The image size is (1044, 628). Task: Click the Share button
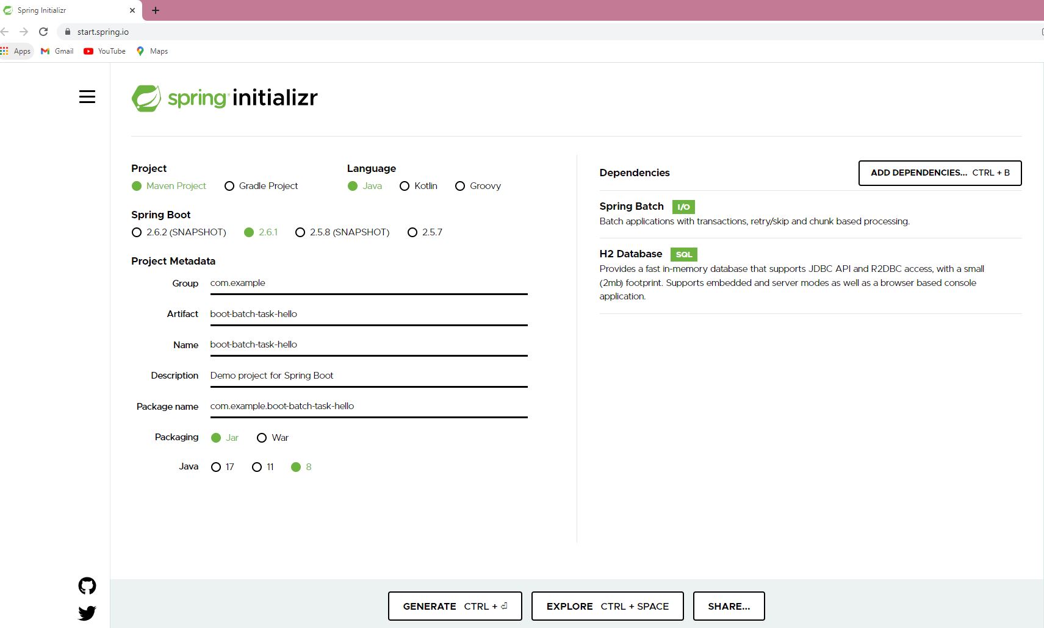[729, 606]
